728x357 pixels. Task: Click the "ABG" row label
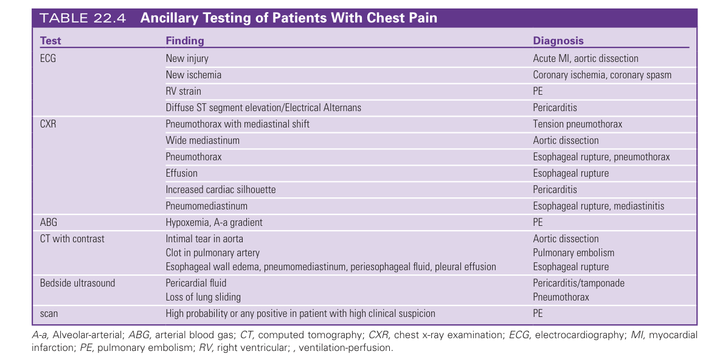48,222
